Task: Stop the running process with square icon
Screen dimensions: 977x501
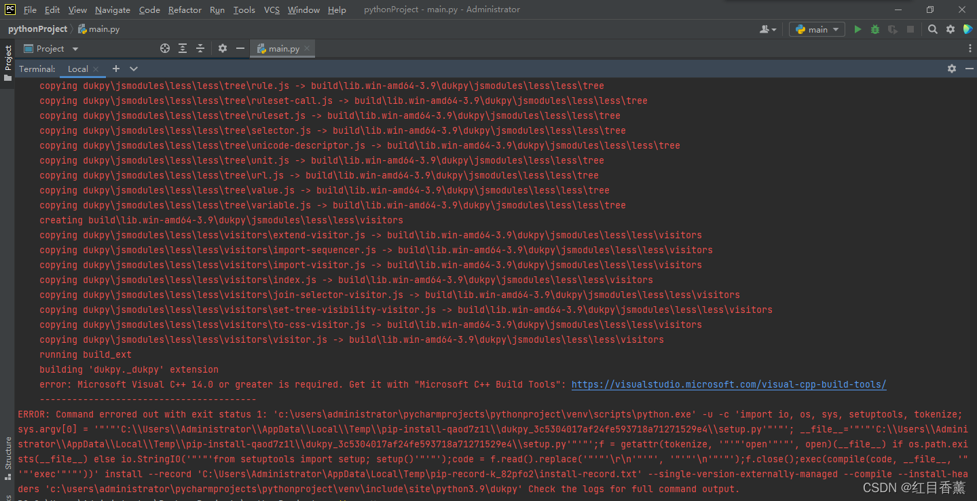Action: point(910,29)
